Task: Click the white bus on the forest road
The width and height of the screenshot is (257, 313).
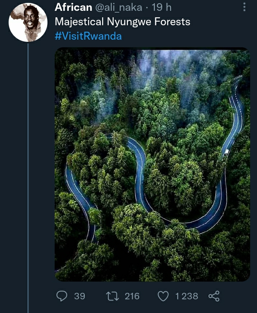Action: coord(226,153)
